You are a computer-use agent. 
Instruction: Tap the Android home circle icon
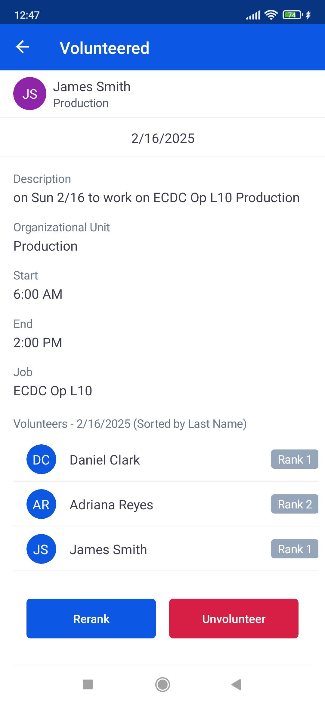(x=162, y=684)
